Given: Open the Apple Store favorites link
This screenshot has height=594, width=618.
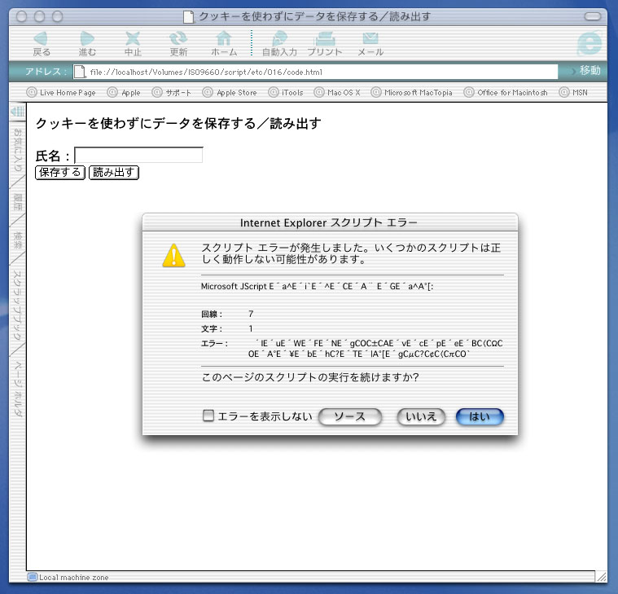Looking at the screenshot, I should pos(230,93).
